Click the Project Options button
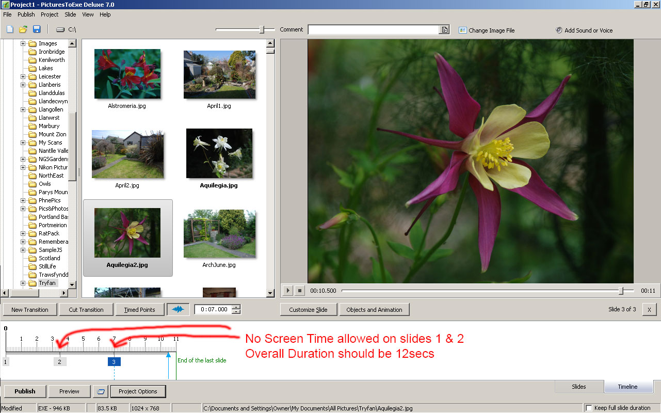The height and width of the screenshot is (413, 661). (138, 391)
